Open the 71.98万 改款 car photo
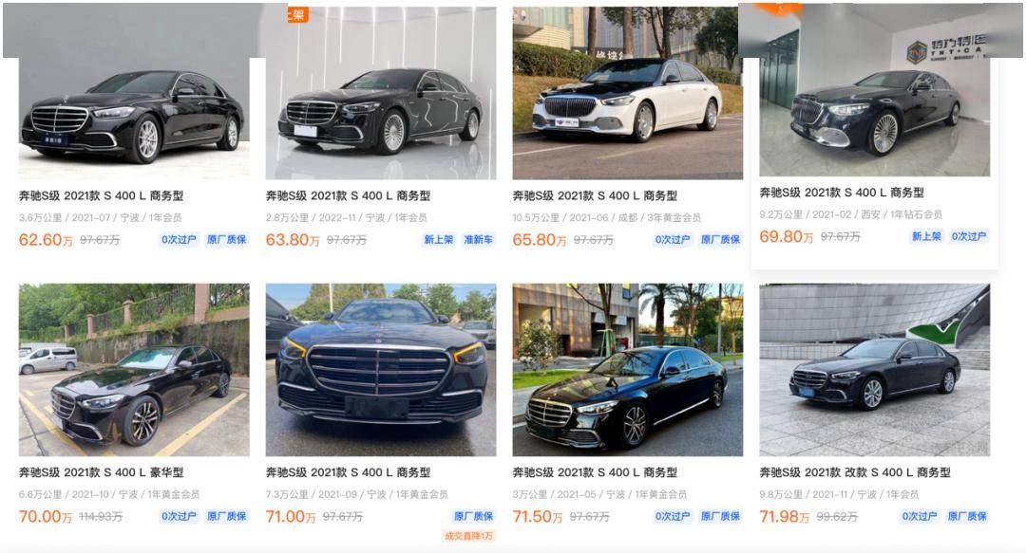This screenshot has height=553, width=1026. pyautogui.click(x=874, y=369)
